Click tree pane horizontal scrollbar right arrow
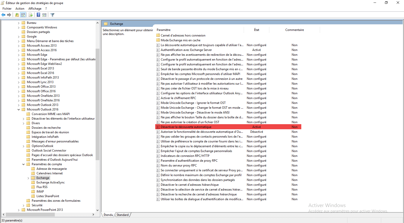Viewport: 404px width, 223px height. click(x=93, y=215)
